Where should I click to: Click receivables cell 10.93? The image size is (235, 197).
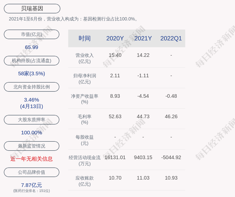pyautogui.click(x=171, y=178)
